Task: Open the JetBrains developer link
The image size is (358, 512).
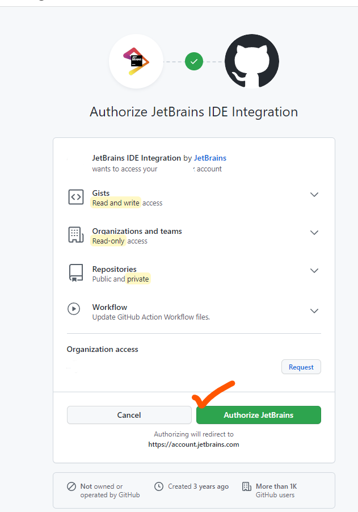Action: [210, 158]
